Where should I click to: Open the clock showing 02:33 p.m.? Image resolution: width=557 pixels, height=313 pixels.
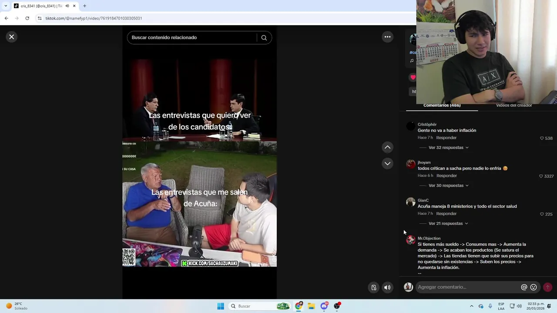[x=536, y=306]
